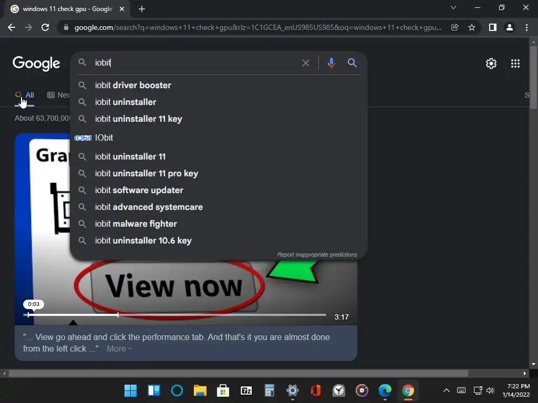This screenshot has width=538, height=403.
Task: Open Cortana circle icon on taskbar
Action: click(177, 390)
